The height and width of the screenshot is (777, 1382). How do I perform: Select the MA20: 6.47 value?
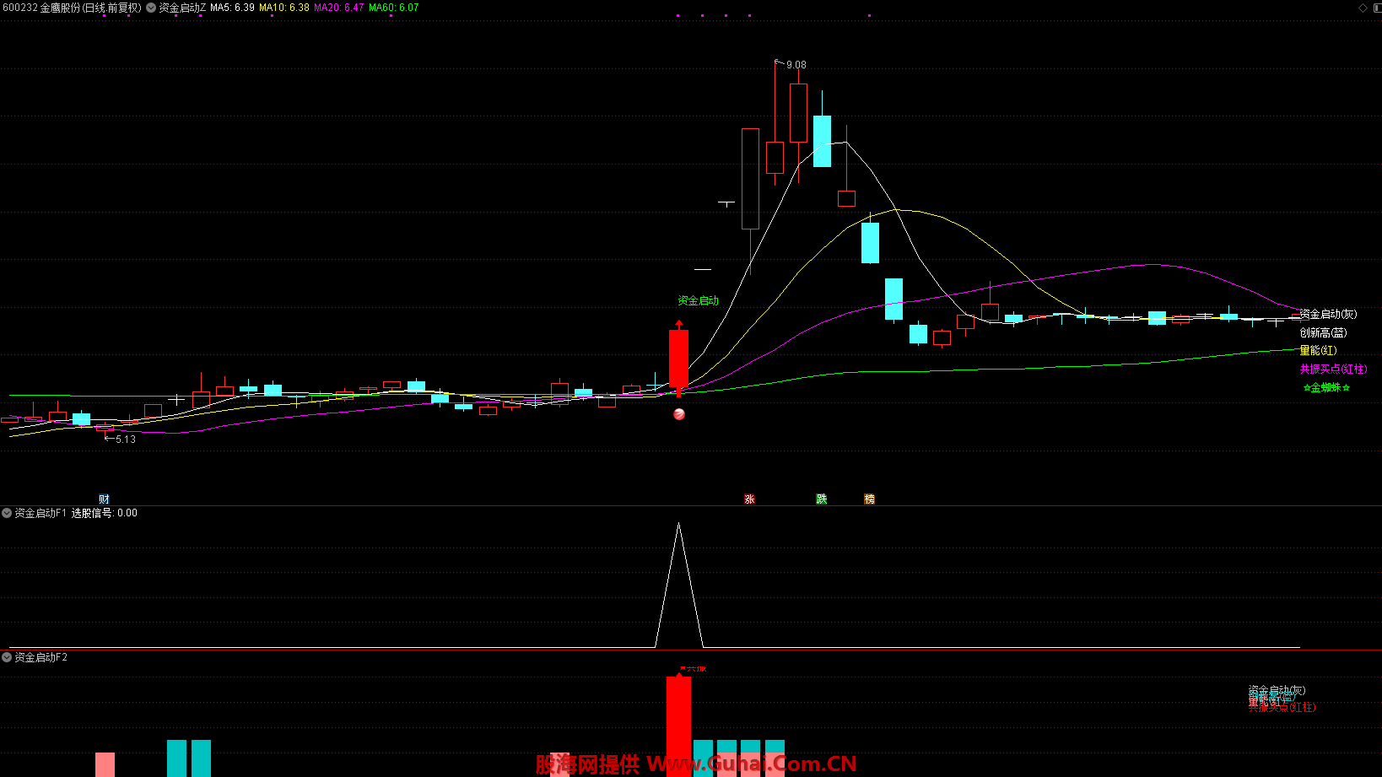click(x=339, y=8)
